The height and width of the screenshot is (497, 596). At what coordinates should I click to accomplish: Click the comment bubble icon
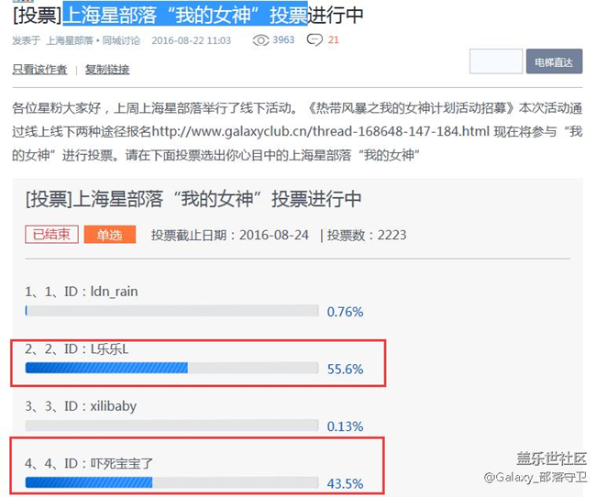[315, 40]
